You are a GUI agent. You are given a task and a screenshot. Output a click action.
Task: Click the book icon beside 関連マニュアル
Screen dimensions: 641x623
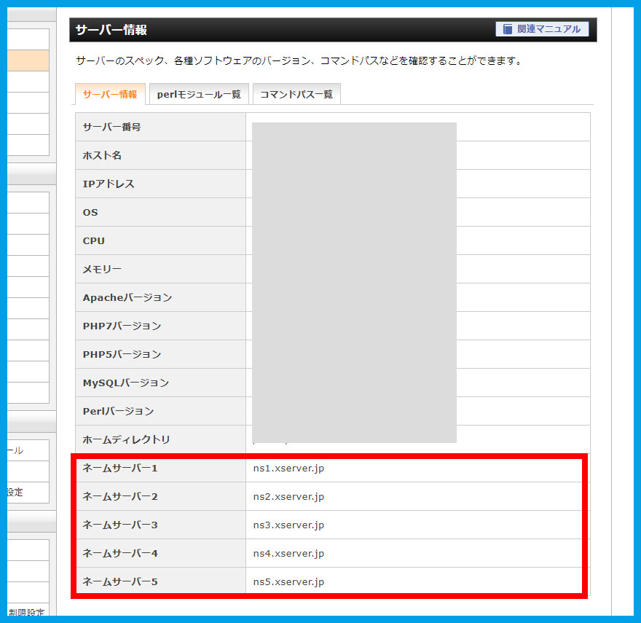click(507, 29)
